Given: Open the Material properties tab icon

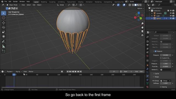Looking at the screenshot, I should [147, 87].
